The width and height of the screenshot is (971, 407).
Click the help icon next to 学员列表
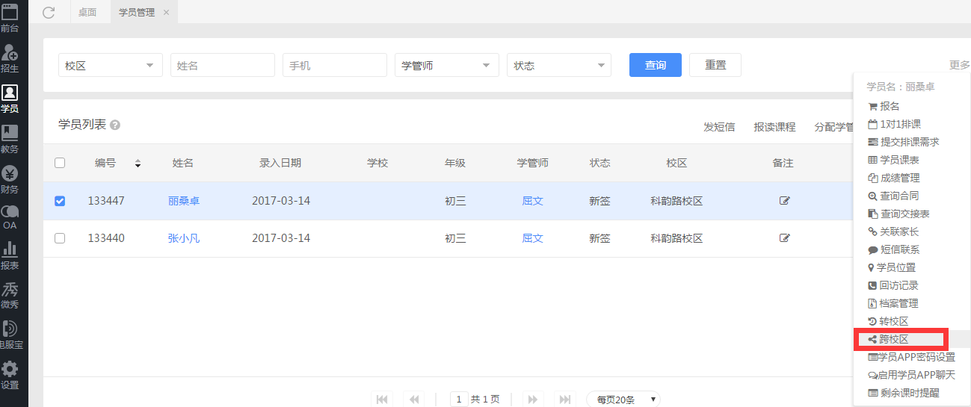[115, 125]
